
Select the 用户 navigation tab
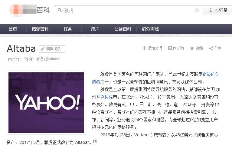pyautogui.click(x=95, y=29)
